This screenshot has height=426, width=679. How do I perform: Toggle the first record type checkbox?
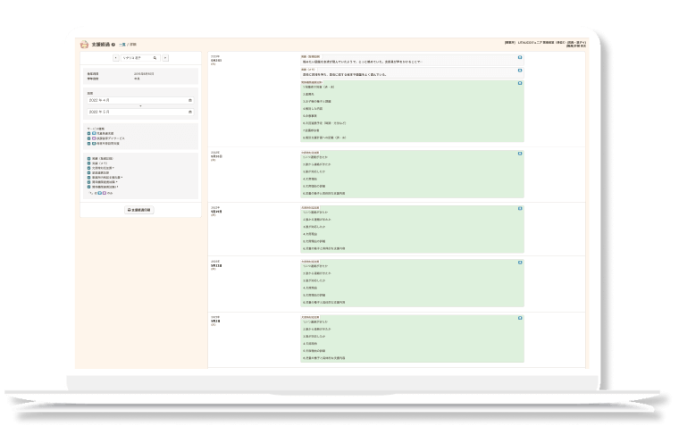pyautogui.click(x=89, y=158)
